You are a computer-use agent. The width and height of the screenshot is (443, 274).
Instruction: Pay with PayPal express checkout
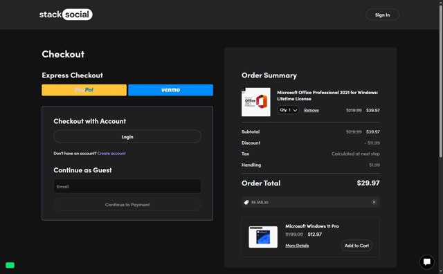pyautogui.click(x=84, y=90)
